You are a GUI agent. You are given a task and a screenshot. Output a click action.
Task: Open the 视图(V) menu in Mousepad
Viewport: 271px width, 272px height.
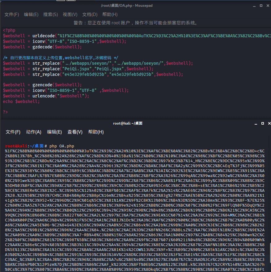tap(70, 14)
